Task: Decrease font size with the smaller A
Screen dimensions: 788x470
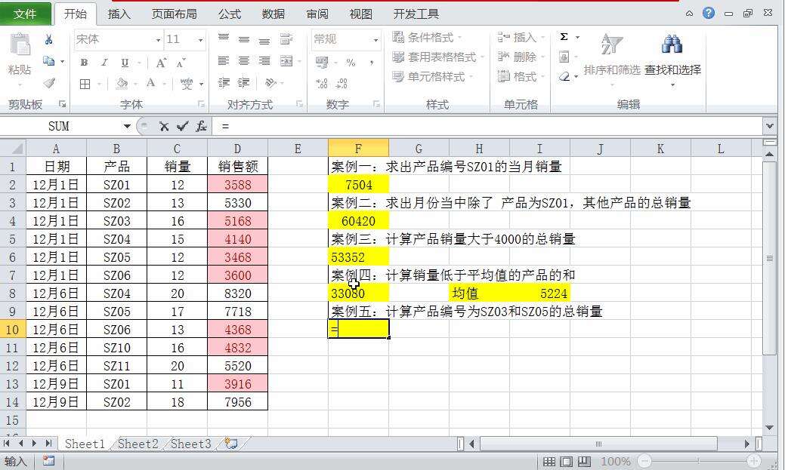Action: coord(181,63)
